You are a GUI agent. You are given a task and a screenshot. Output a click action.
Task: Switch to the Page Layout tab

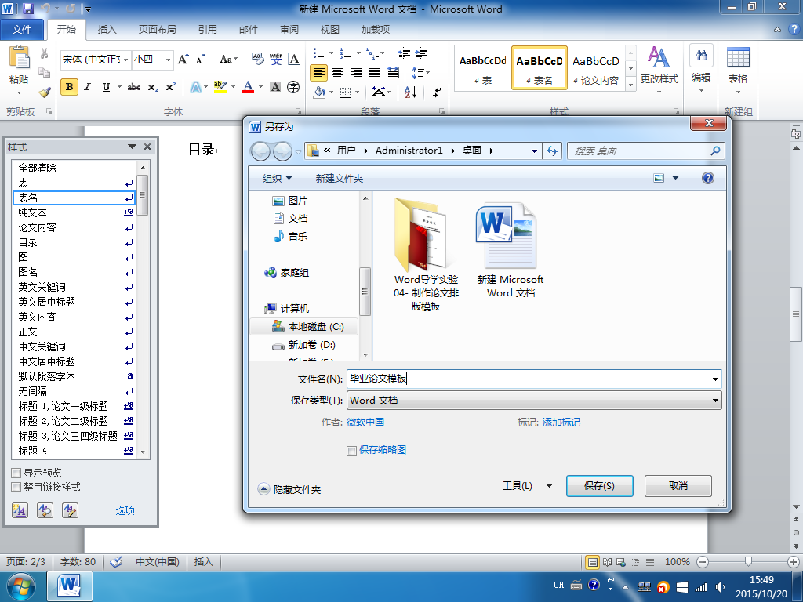(157, 30)
